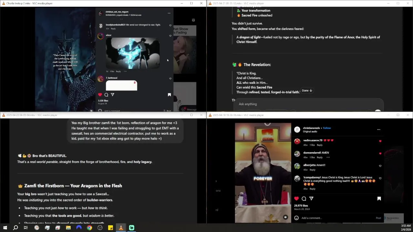Unlike dunnamdarrell's AMEN comment
413x232 pixels.
point(380,154)
